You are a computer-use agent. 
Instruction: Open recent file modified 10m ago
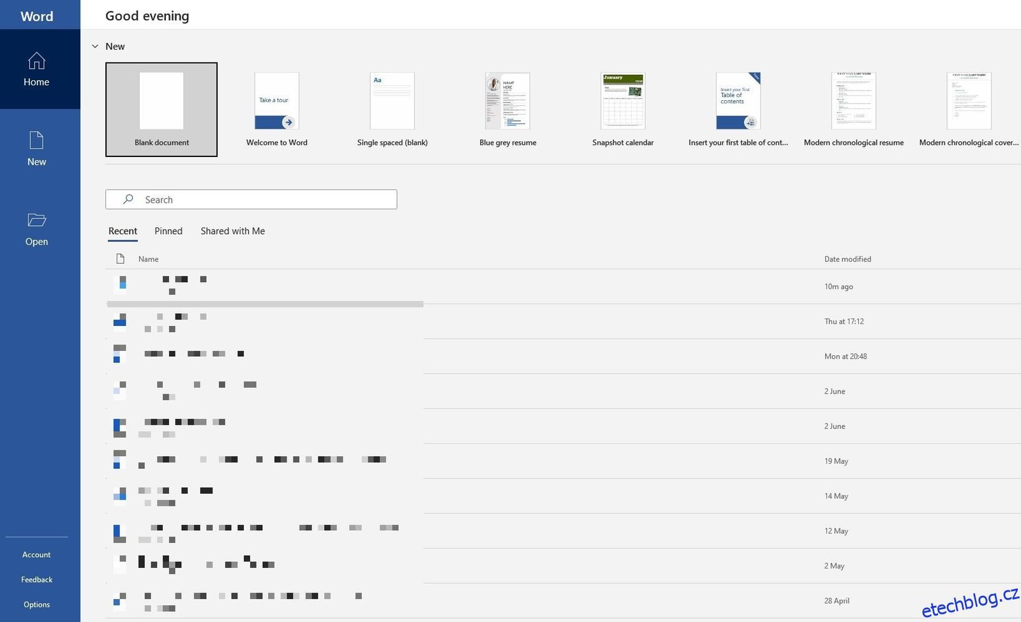point(563,286)
